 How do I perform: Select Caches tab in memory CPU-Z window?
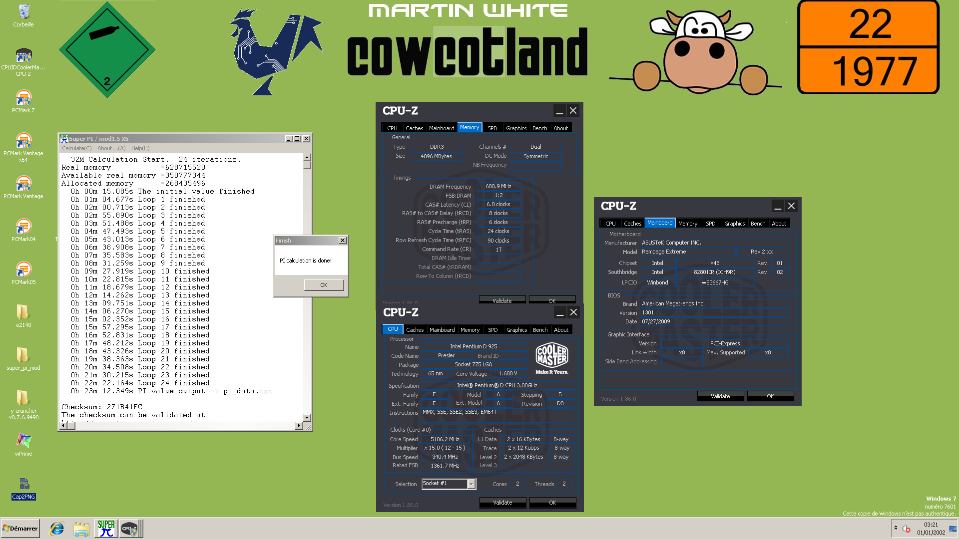tap(414, 128)
